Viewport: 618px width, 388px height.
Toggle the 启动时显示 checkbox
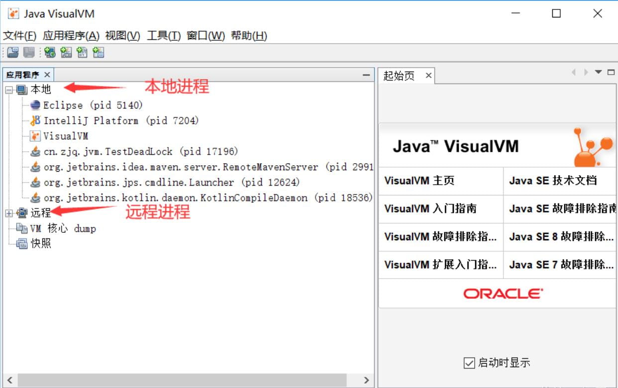click(x=469, y=363)
